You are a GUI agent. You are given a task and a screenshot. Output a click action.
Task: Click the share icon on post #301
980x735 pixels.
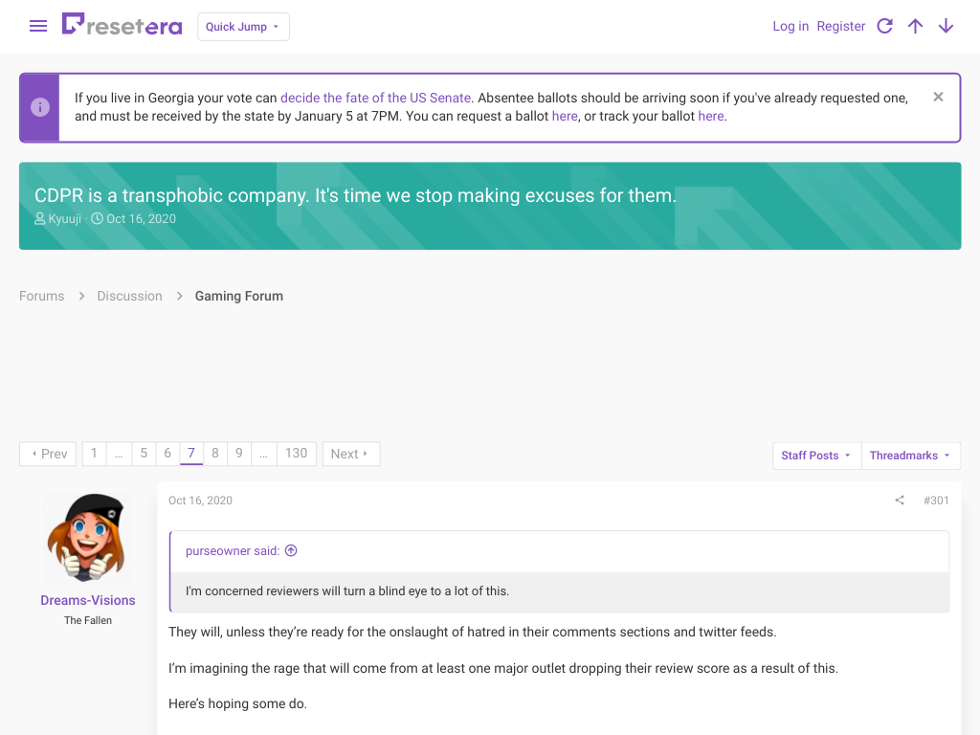tap(900, 500)
